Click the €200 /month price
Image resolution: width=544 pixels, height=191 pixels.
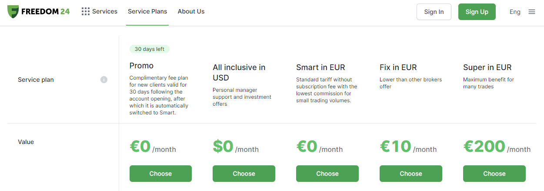click(x=497, y=147)
